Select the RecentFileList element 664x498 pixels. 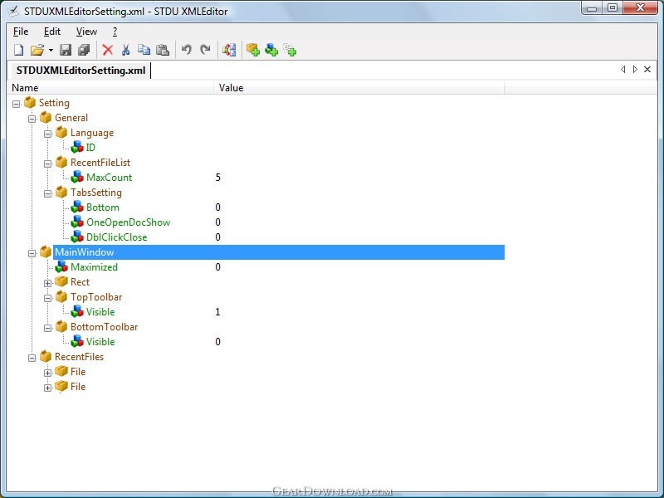(x=100, y=163)
